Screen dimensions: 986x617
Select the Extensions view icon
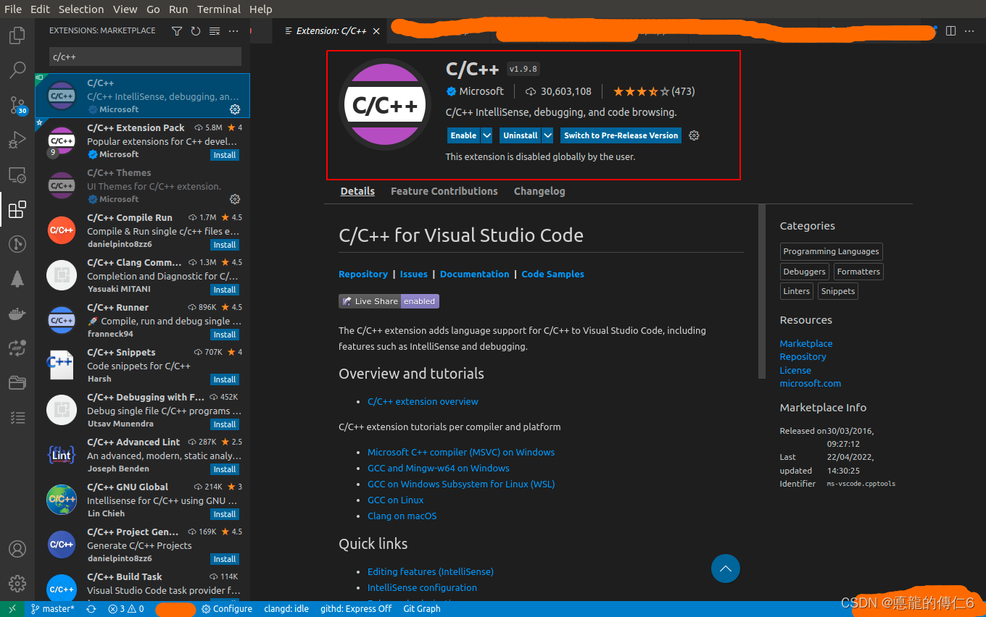point(17,210)
